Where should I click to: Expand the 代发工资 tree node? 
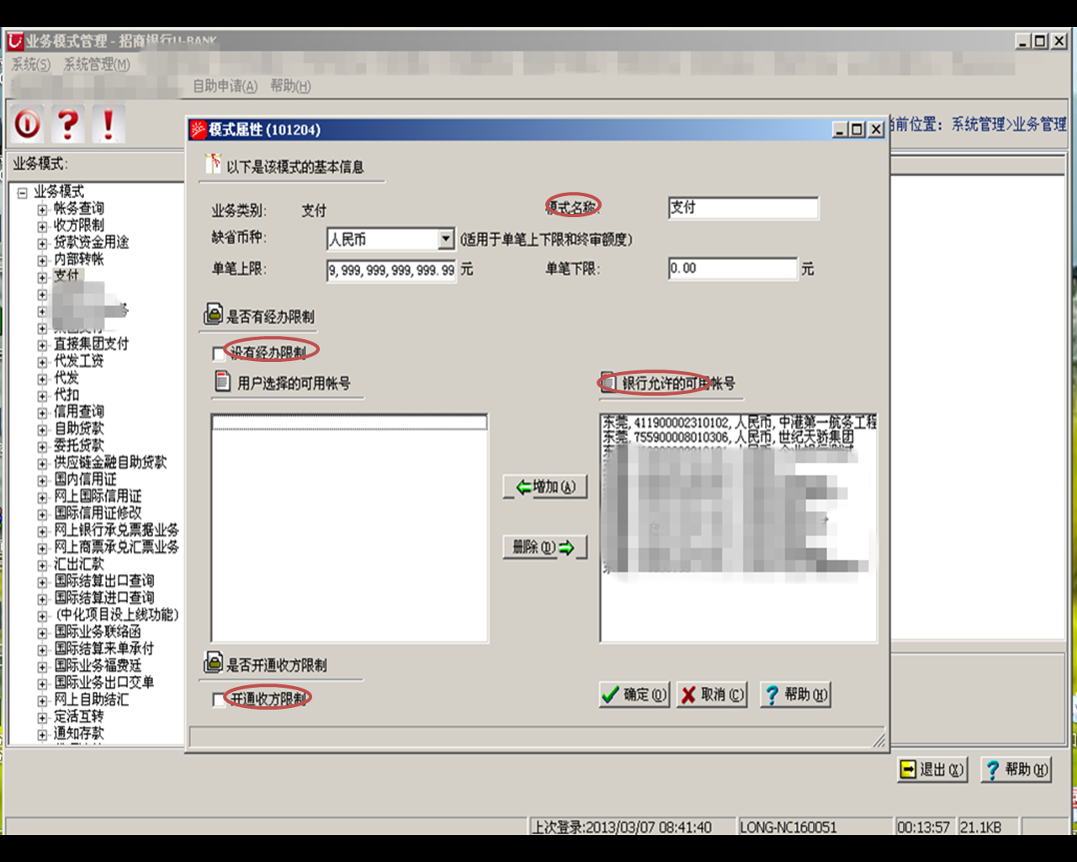tap(42, 362)
